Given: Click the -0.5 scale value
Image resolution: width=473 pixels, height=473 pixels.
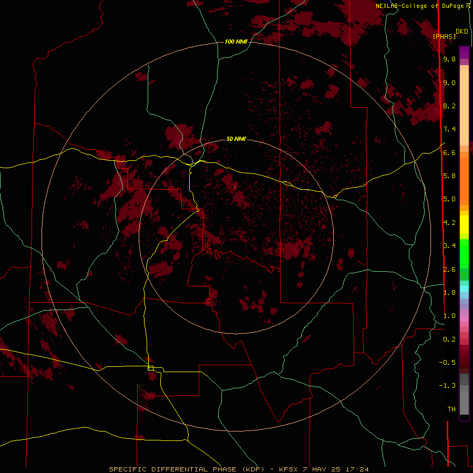Looking at the screenshot, I should pyautogui.click(x=447, y=363).
